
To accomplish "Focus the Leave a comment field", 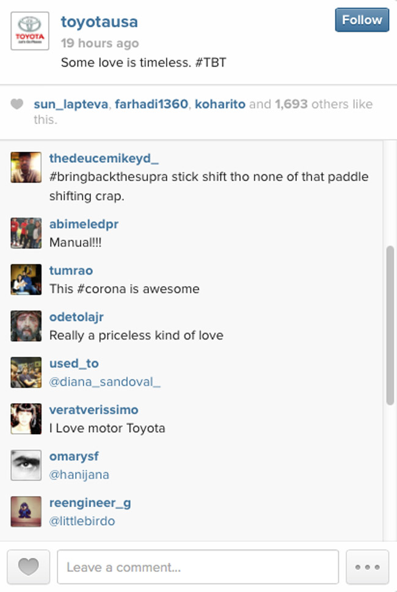I will (197, 568).
